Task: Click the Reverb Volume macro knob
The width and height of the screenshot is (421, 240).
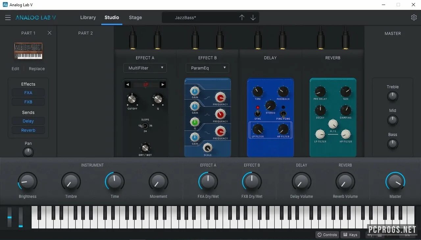Action: tap(345, 182)
